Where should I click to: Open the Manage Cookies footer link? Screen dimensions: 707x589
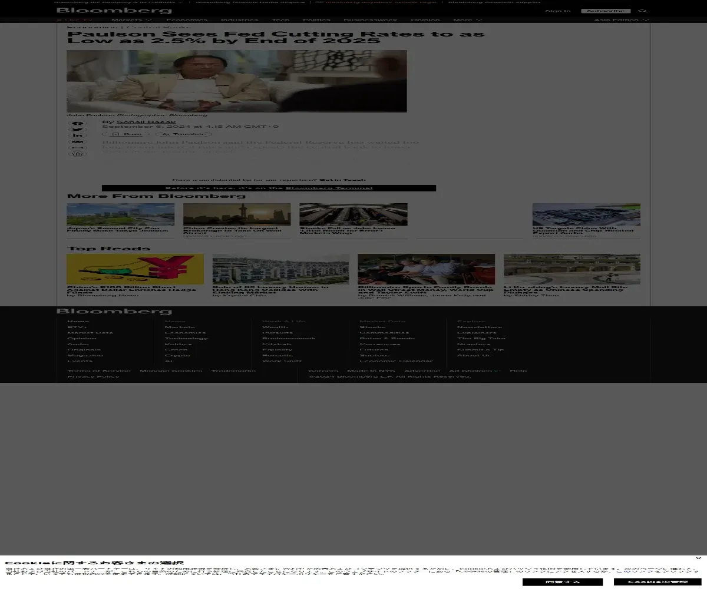[171, 370]
